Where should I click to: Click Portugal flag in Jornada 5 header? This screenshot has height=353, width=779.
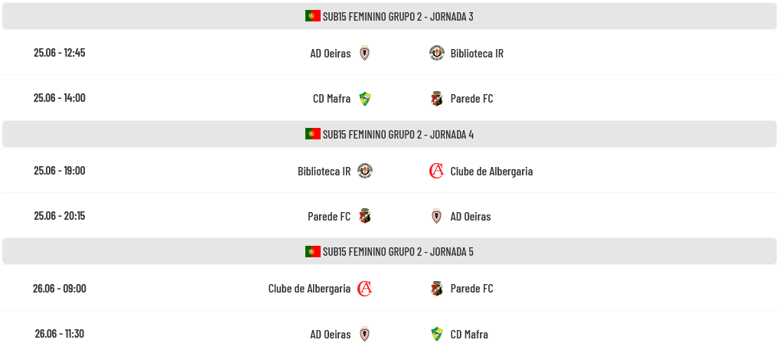tap(312, 252)
